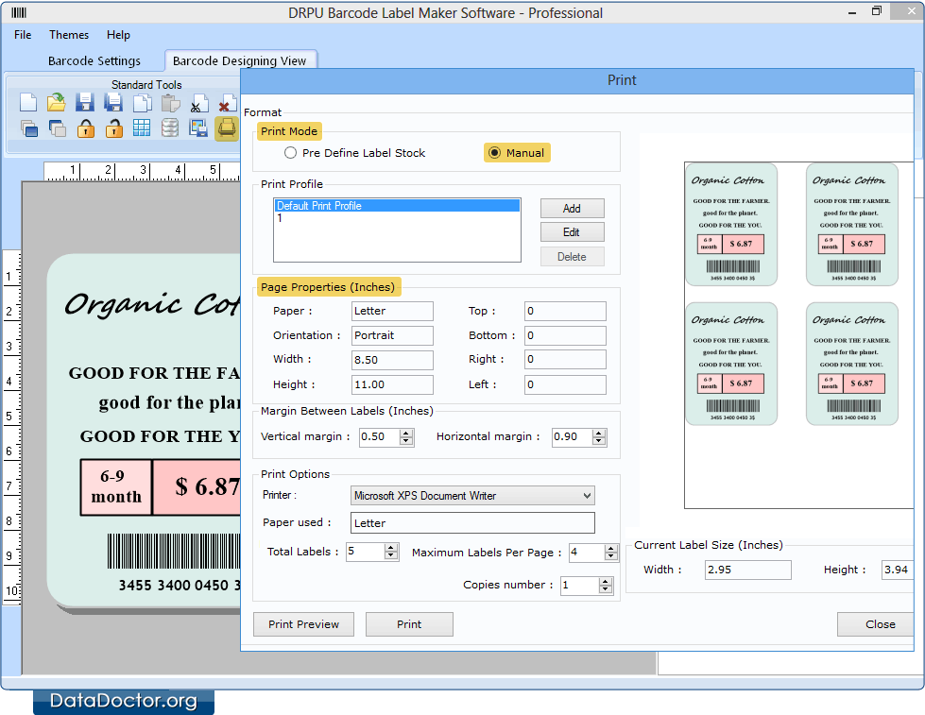Click the Delete red-X page icon

(227, 103)
